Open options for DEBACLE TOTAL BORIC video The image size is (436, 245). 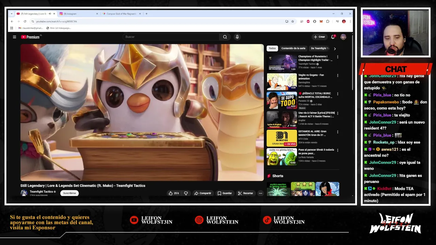click(x=338, y=94)
